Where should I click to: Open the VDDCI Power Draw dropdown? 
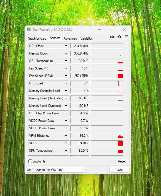[66, 128]
